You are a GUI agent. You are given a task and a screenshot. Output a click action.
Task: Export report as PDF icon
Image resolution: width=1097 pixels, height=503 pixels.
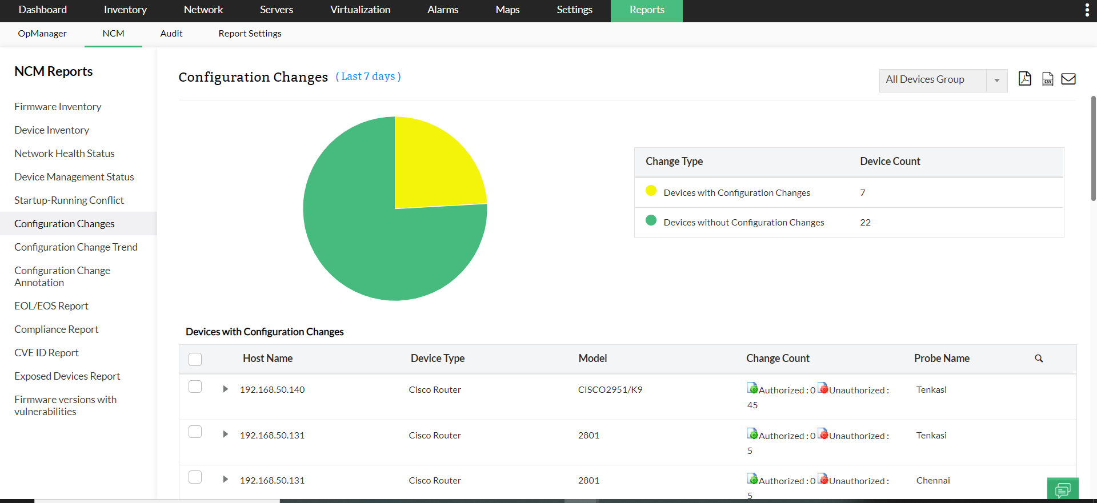[x=1025, y=79]
